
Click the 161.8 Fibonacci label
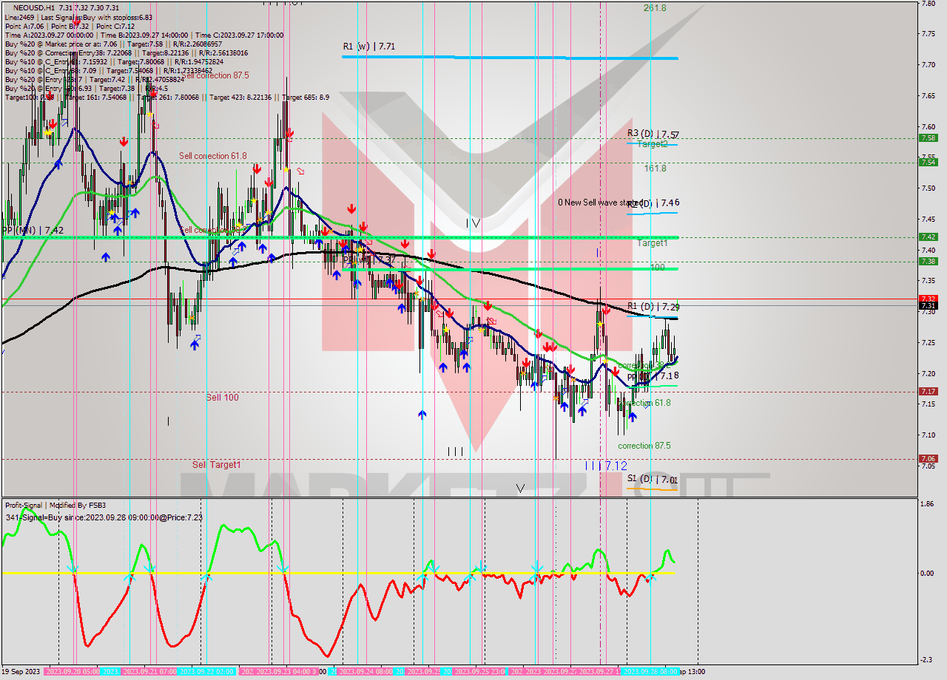[x=655, y=169]
